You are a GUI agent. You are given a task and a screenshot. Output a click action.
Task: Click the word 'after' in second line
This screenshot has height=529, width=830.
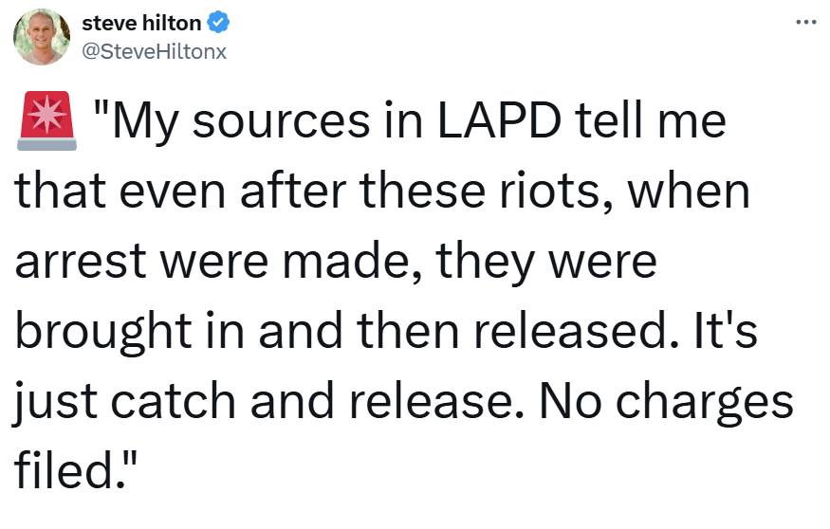coord(293,191)
